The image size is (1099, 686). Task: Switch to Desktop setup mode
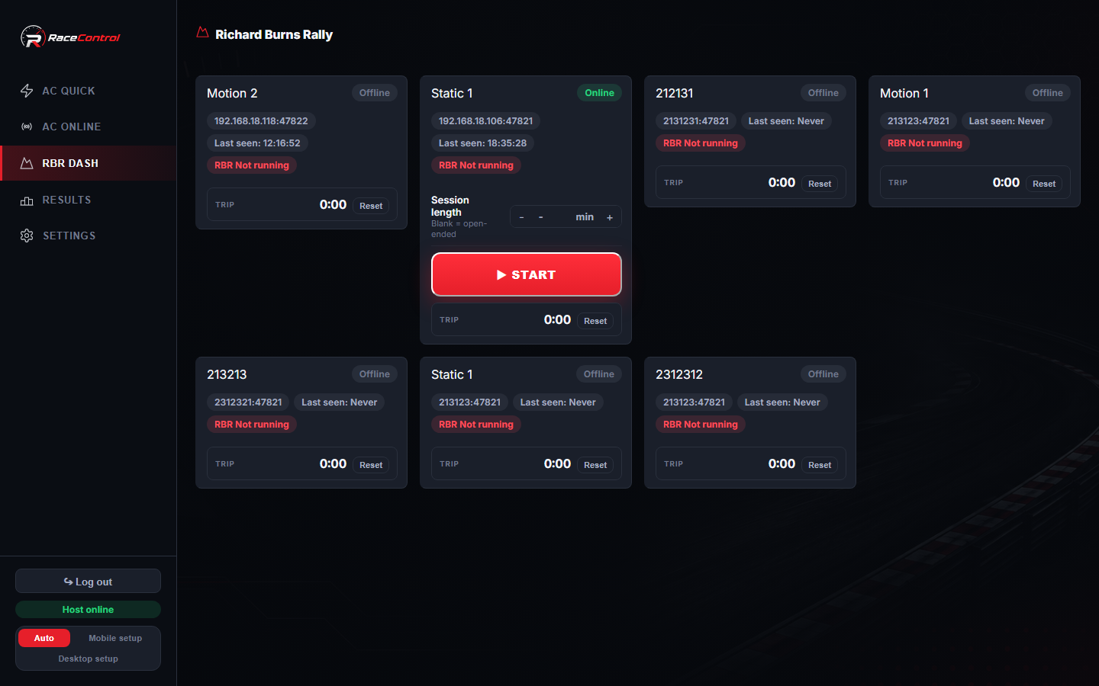coord(89,659)
